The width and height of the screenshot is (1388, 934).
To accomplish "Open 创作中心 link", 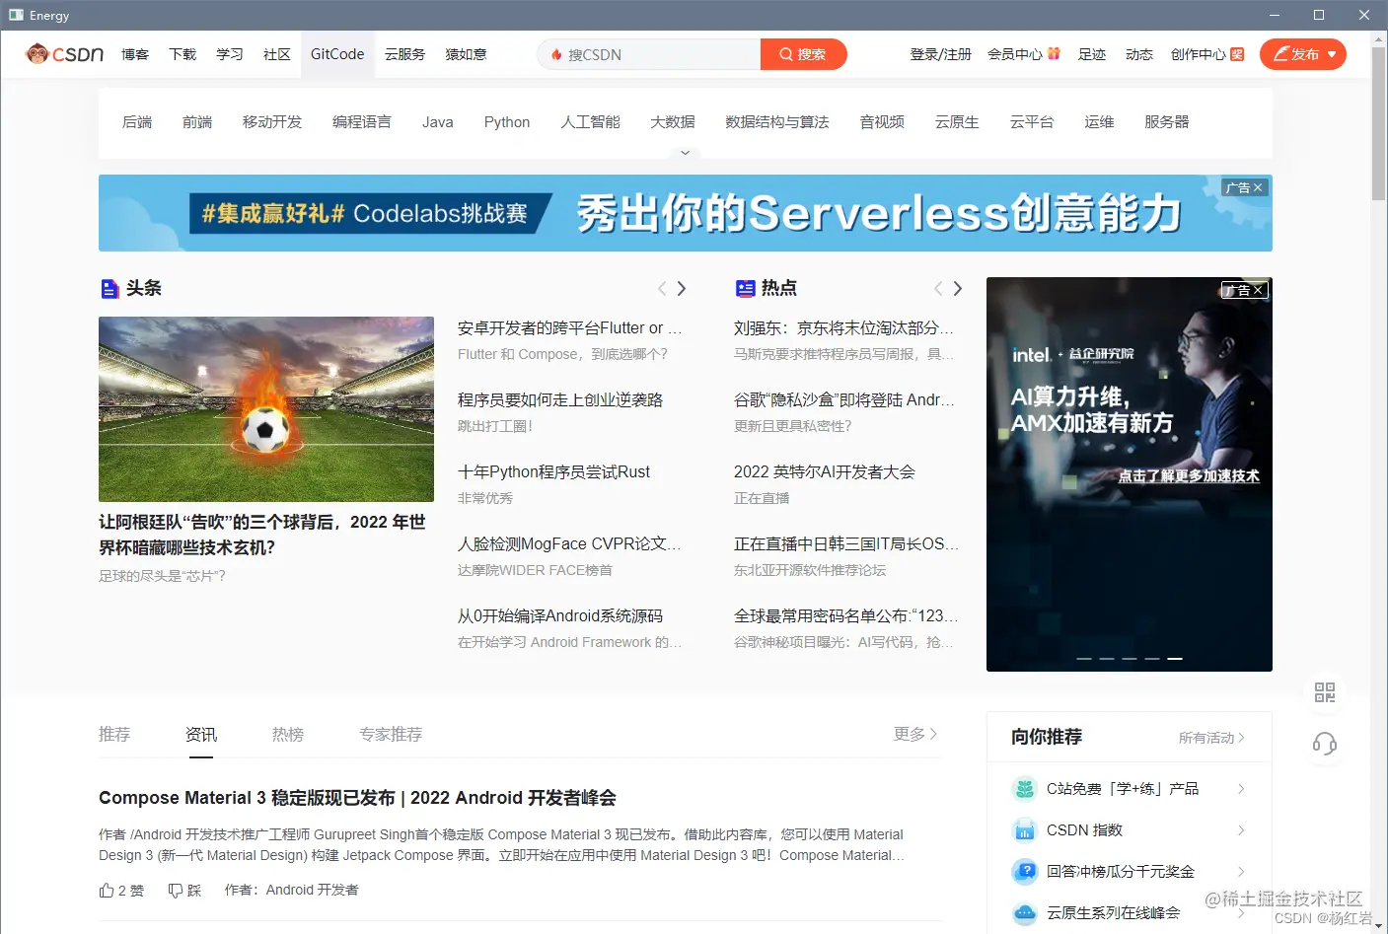I will (x=1207, y=54).
